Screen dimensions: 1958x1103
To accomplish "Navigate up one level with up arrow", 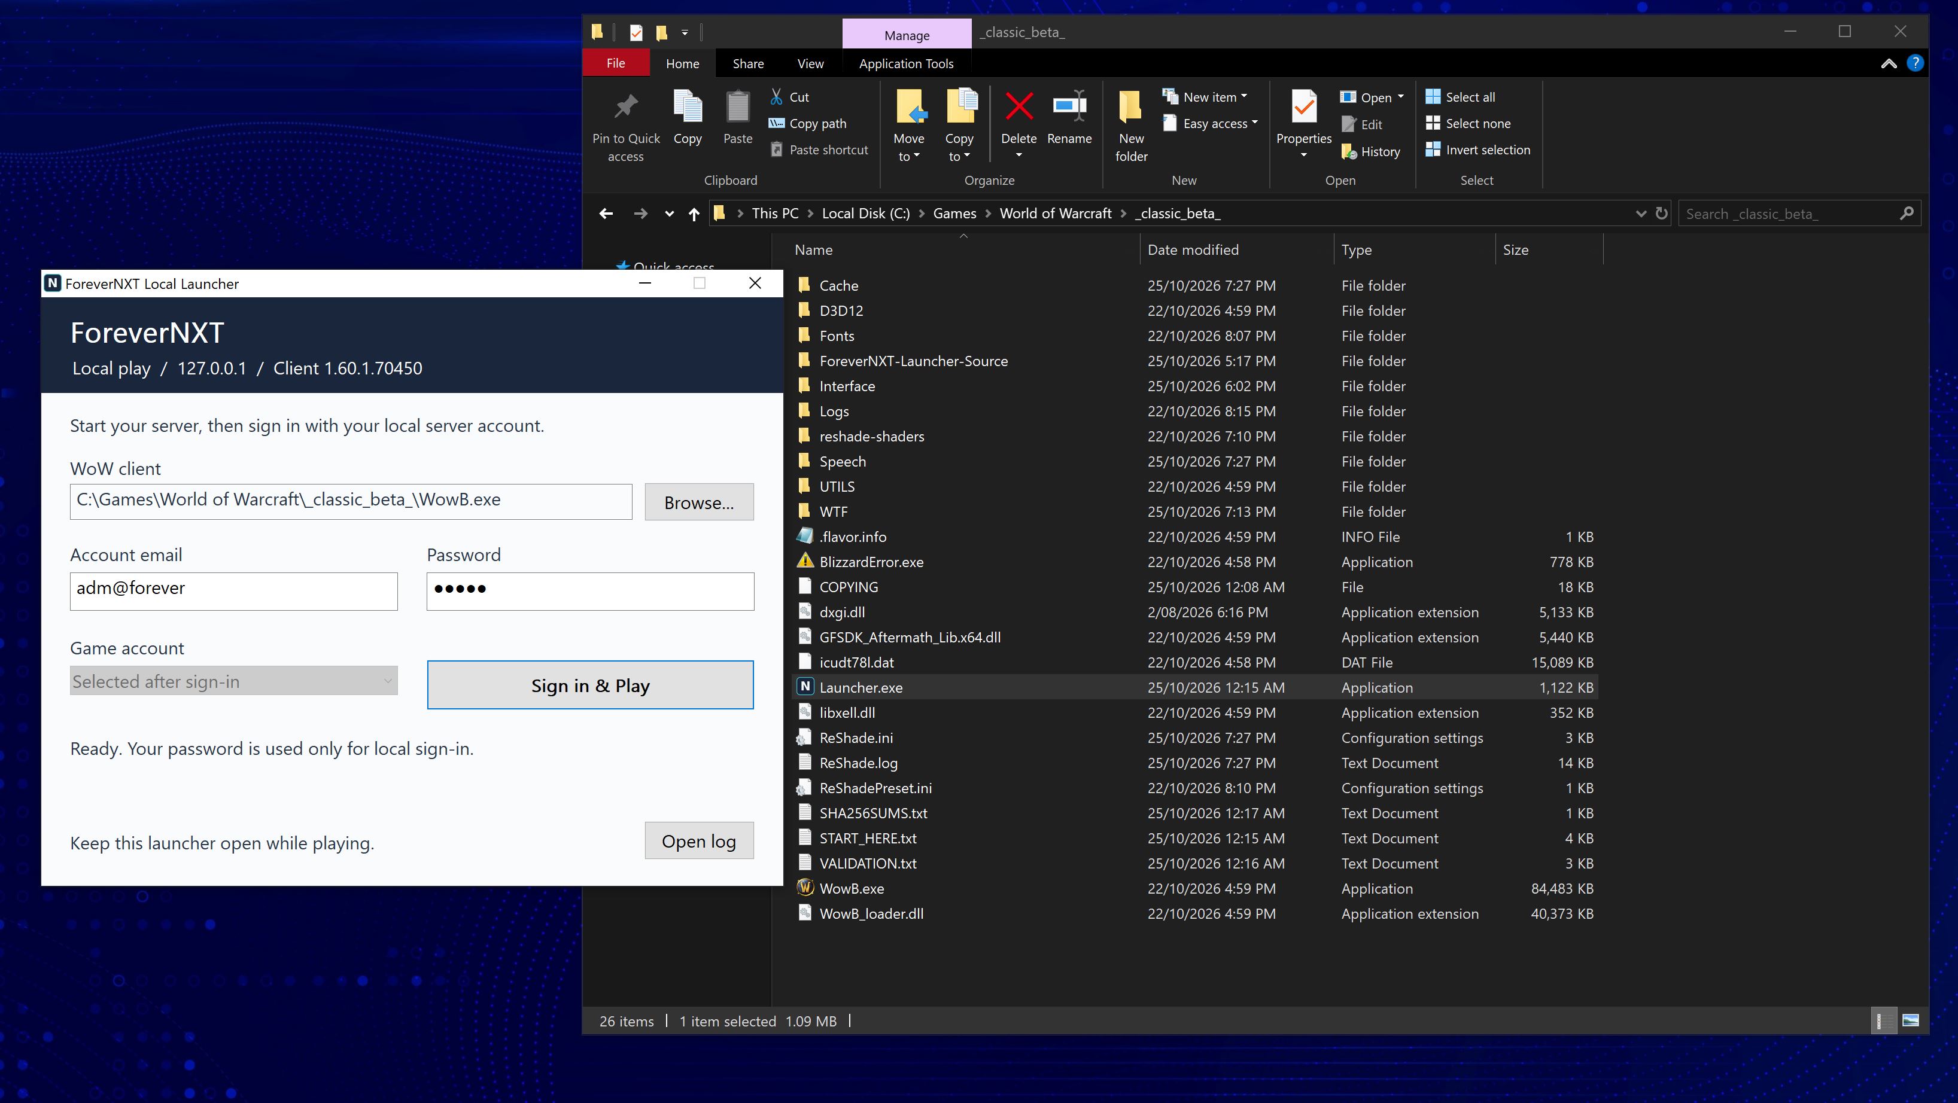I will pos(693,214).
